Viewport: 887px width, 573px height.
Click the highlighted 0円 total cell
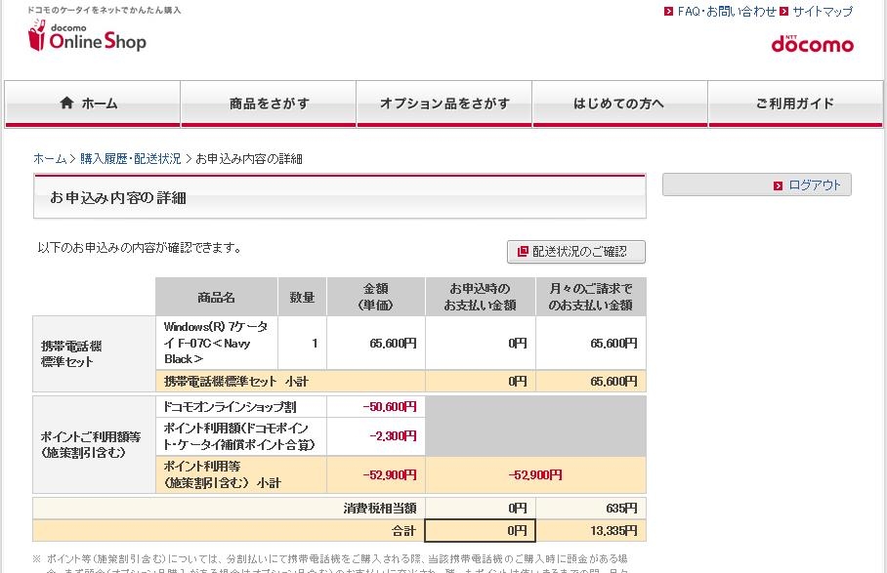tap(480, 531)
